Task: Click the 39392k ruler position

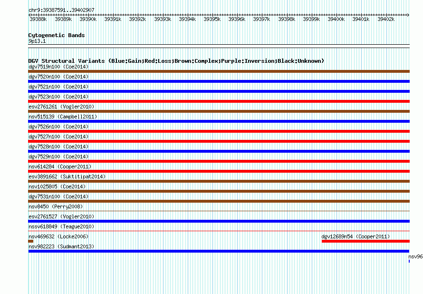Action: (137, 19)
